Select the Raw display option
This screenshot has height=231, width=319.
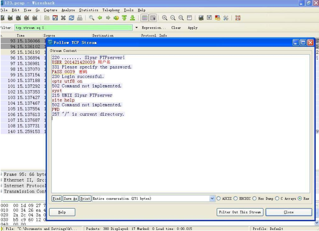tap(300, 198)
